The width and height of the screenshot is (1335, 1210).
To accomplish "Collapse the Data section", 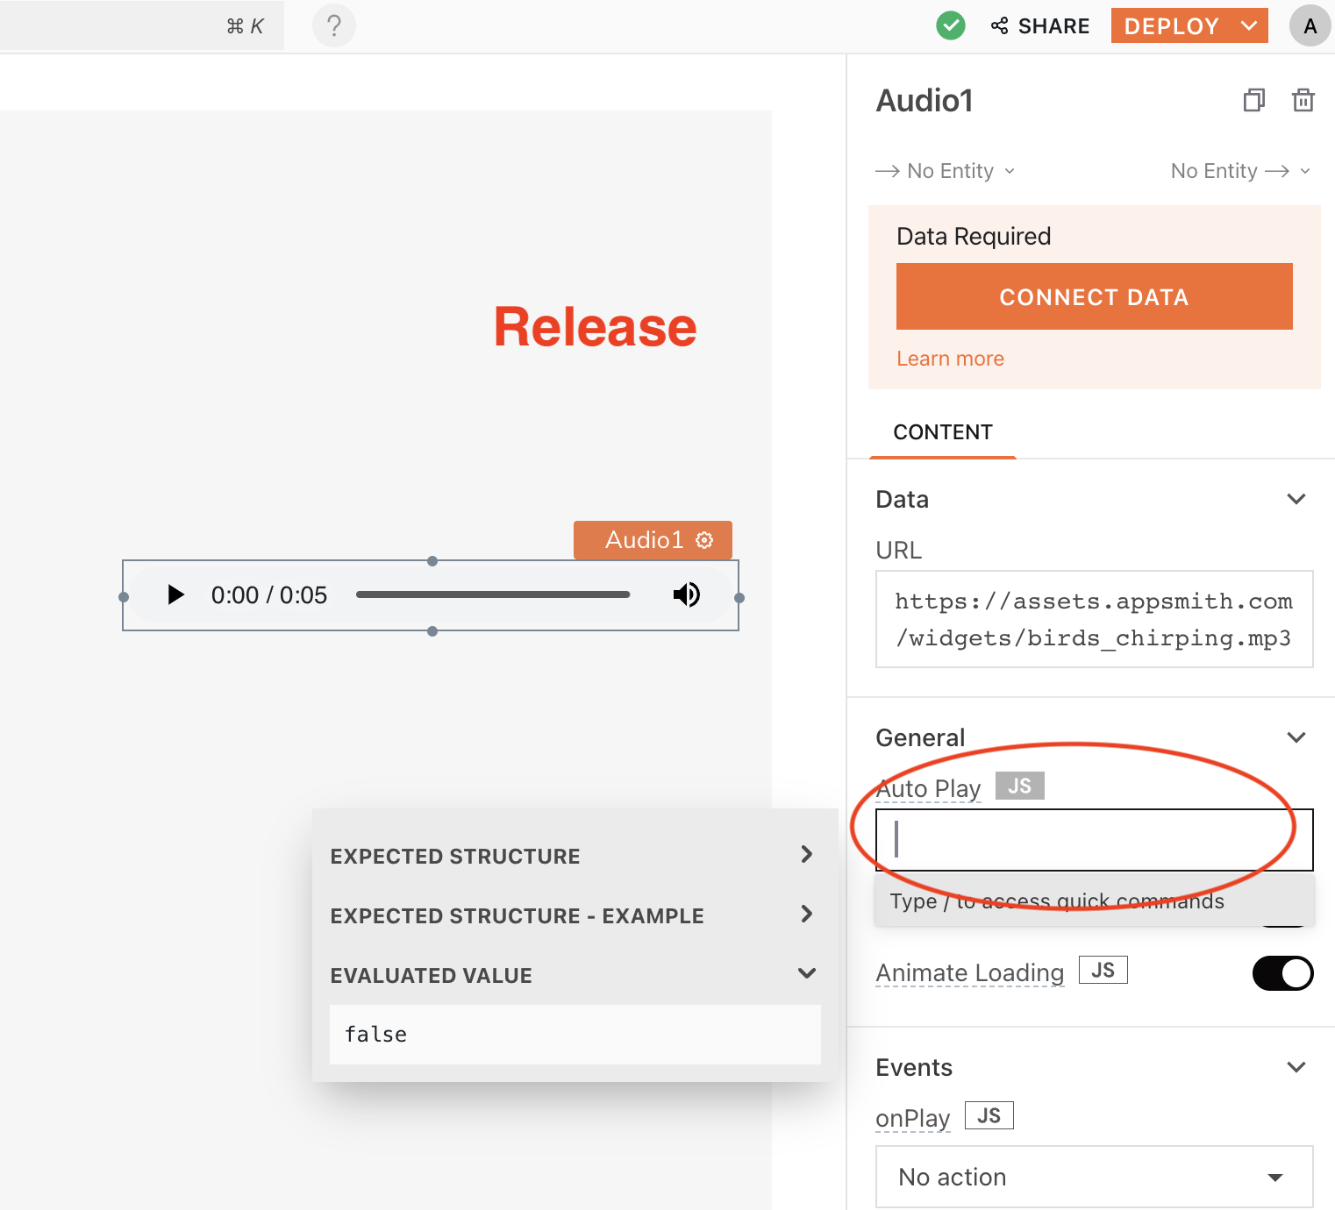I will [x=1297, y=498].
